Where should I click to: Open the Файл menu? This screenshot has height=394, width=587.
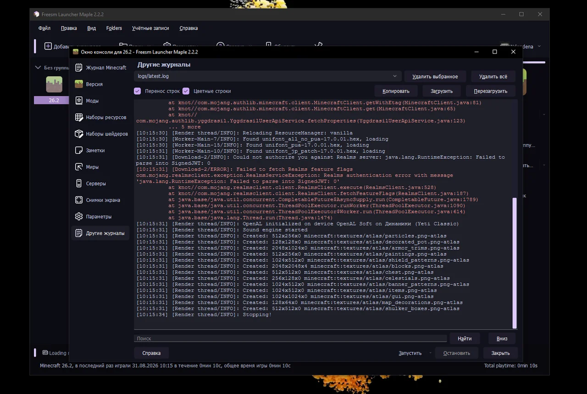click(44, 28)
